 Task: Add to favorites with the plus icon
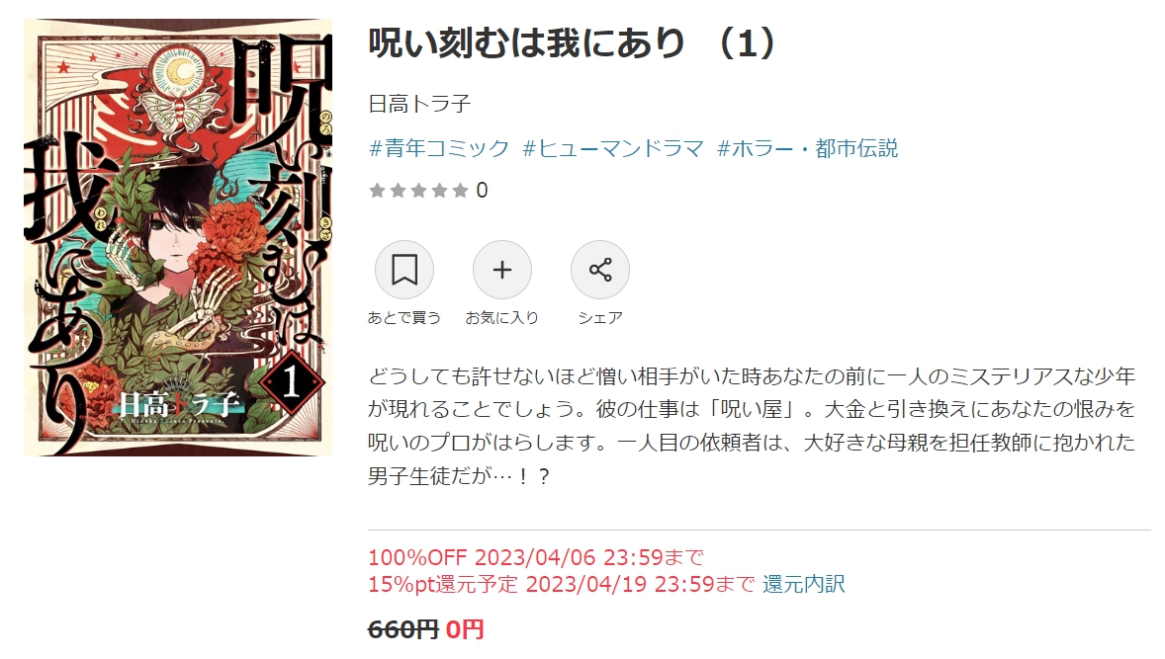[502, 270]
